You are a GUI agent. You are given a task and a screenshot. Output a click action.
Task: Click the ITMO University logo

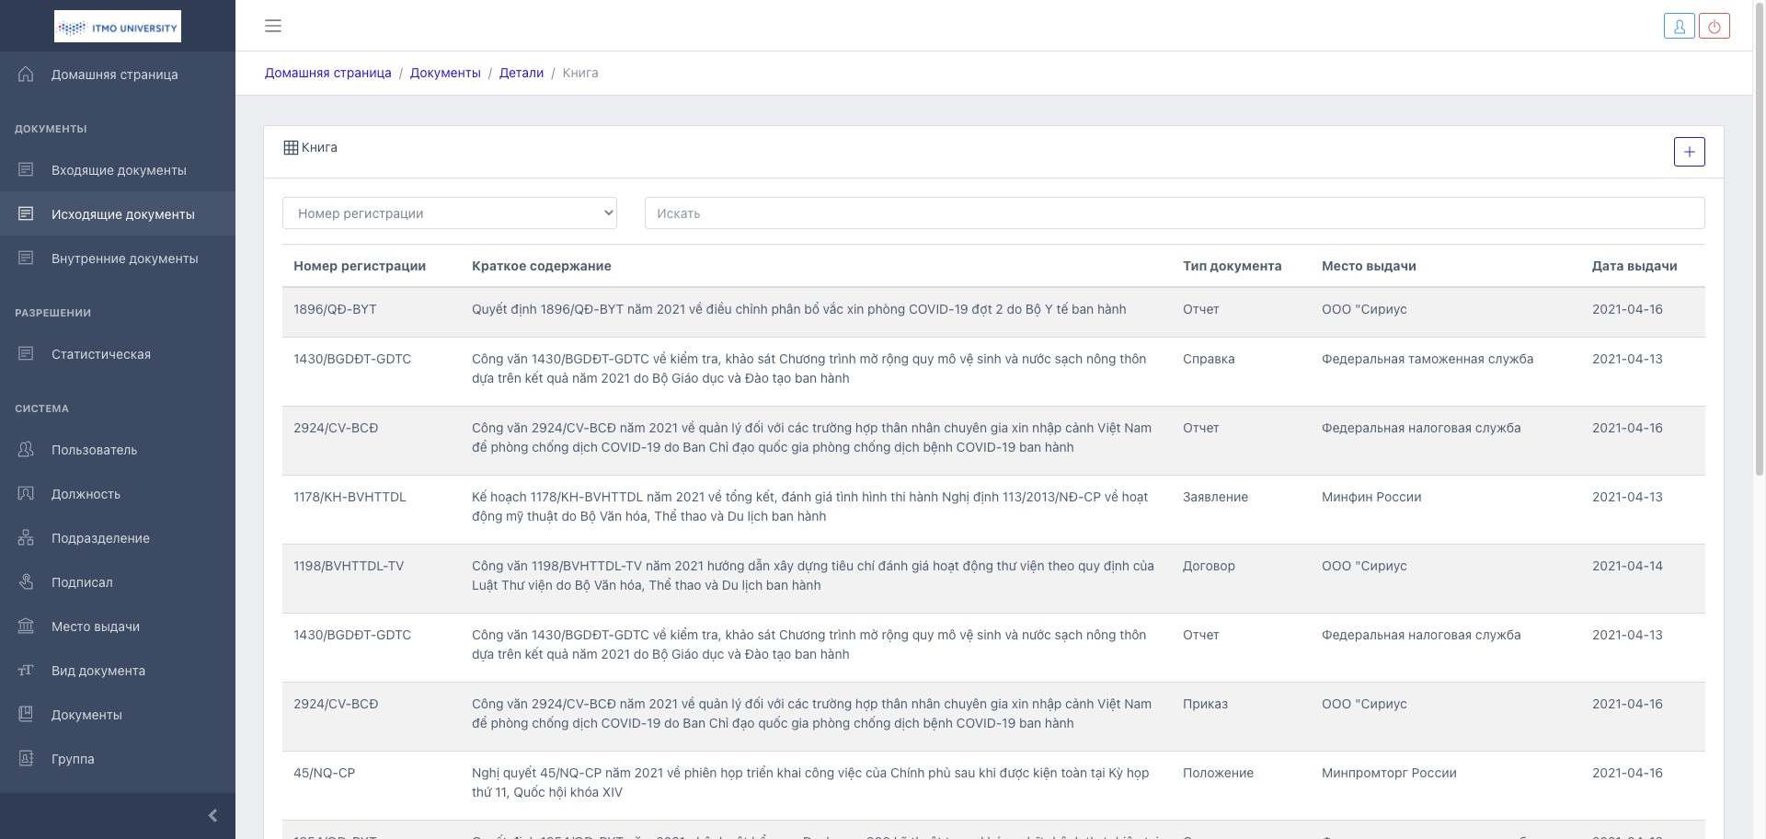click(118, 27)
